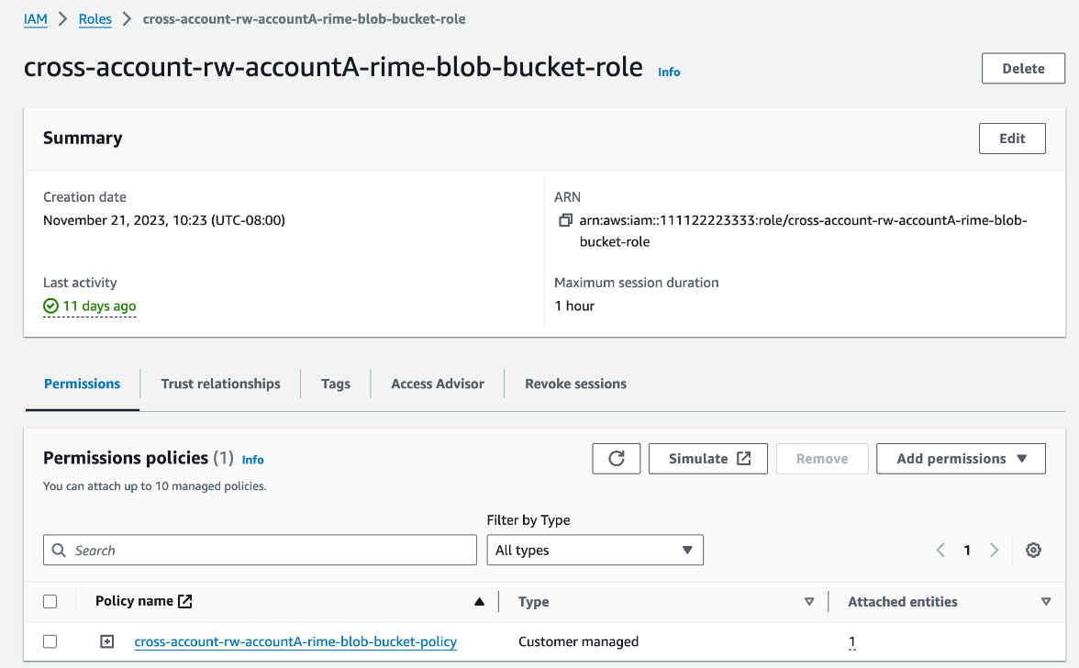Copy the role ARN with the copy icon
Viewport: 1079px width, 668px height.
565,220
